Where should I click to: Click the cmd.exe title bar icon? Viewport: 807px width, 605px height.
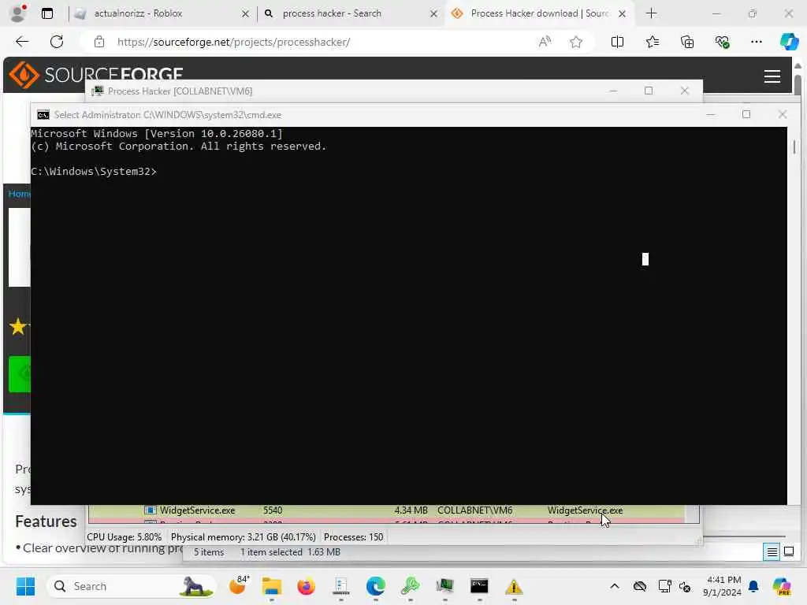43,115
